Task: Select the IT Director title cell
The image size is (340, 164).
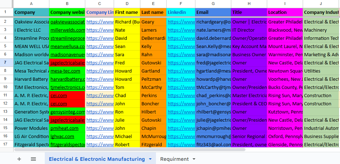Action: coord(249,30)
